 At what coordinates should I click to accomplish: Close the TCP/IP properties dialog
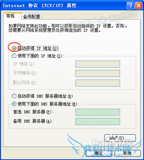[x=139, y=5]
